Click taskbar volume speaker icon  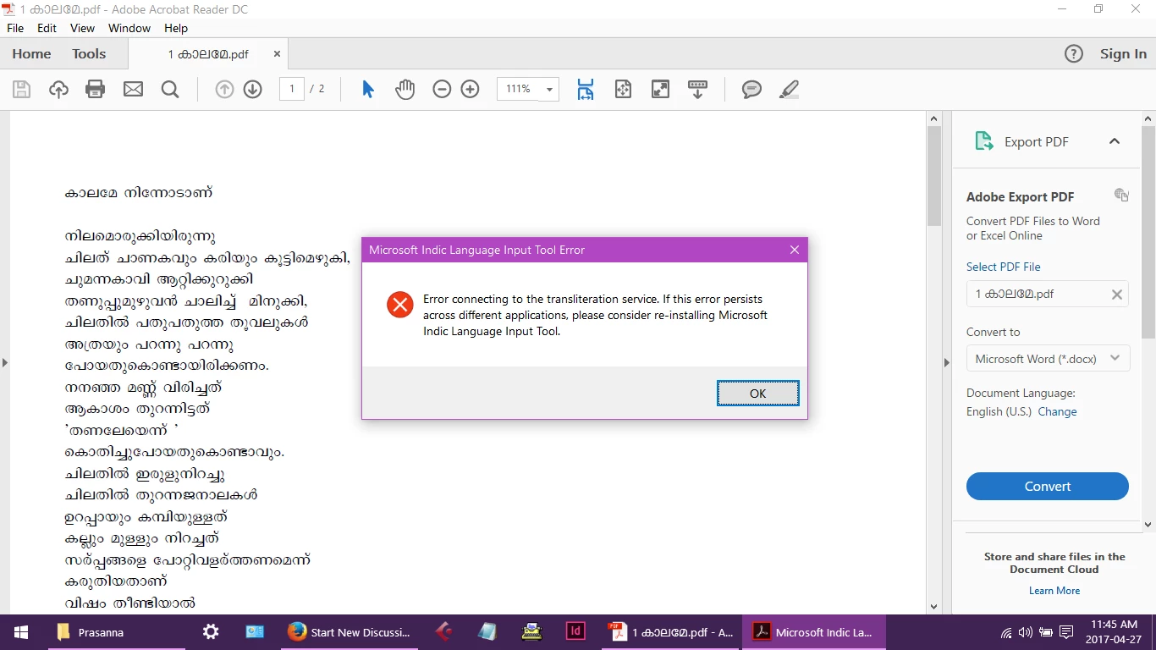(x=1026, y=632)
